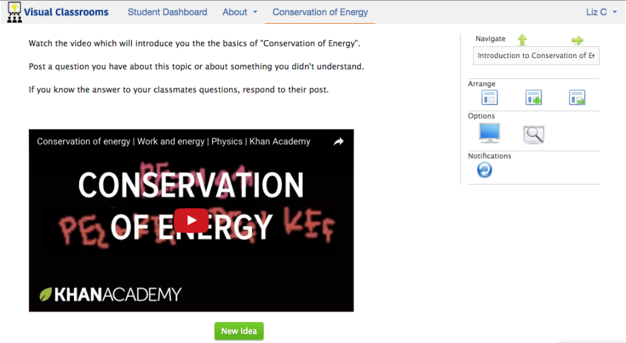
Task: Click the monitor icon under Options
Action: click(x=490, y=133)
